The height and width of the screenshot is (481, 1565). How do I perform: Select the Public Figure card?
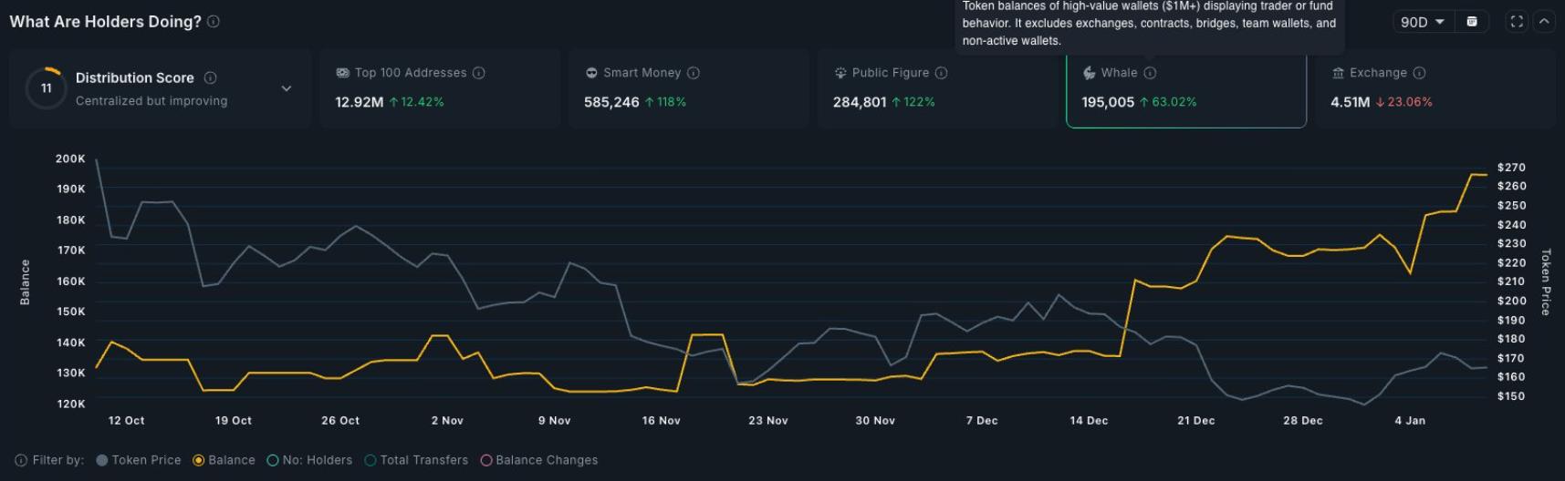pyautogui.click(x=937, y=88)
